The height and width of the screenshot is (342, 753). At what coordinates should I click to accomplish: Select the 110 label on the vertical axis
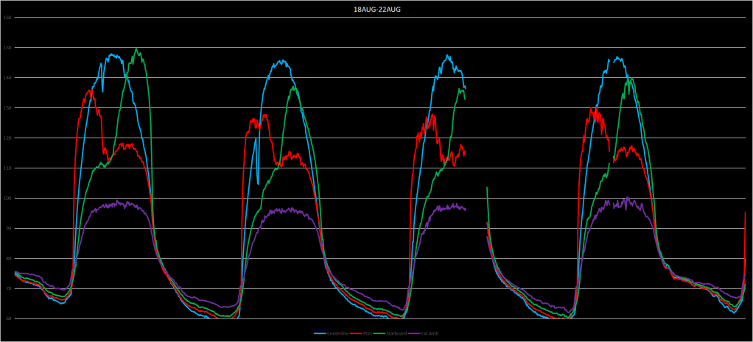(x=7, y=168)
